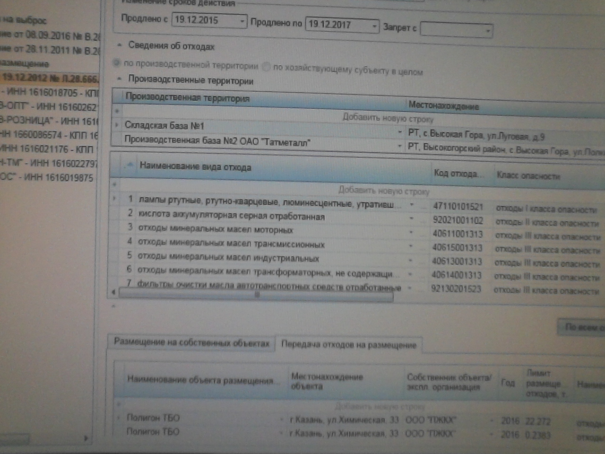
Task: Click 'Добавить новую строку' in territories table
Action: 388,118
